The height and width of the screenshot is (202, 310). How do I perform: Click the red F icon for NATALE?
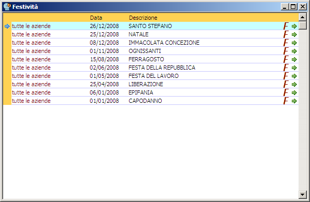286,34
